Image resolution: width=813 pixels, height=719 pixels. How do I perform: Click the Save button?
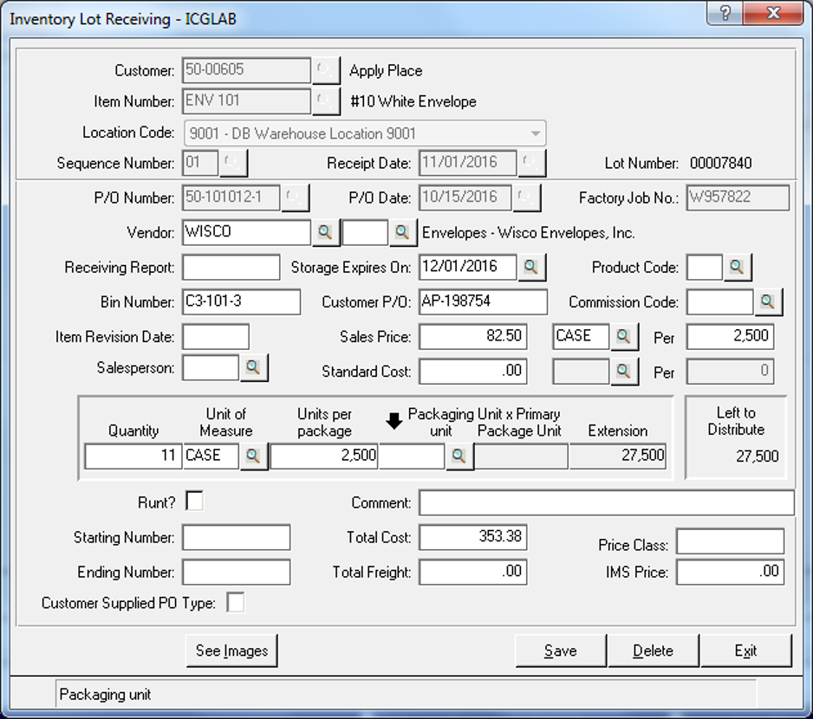pos(560,651)
